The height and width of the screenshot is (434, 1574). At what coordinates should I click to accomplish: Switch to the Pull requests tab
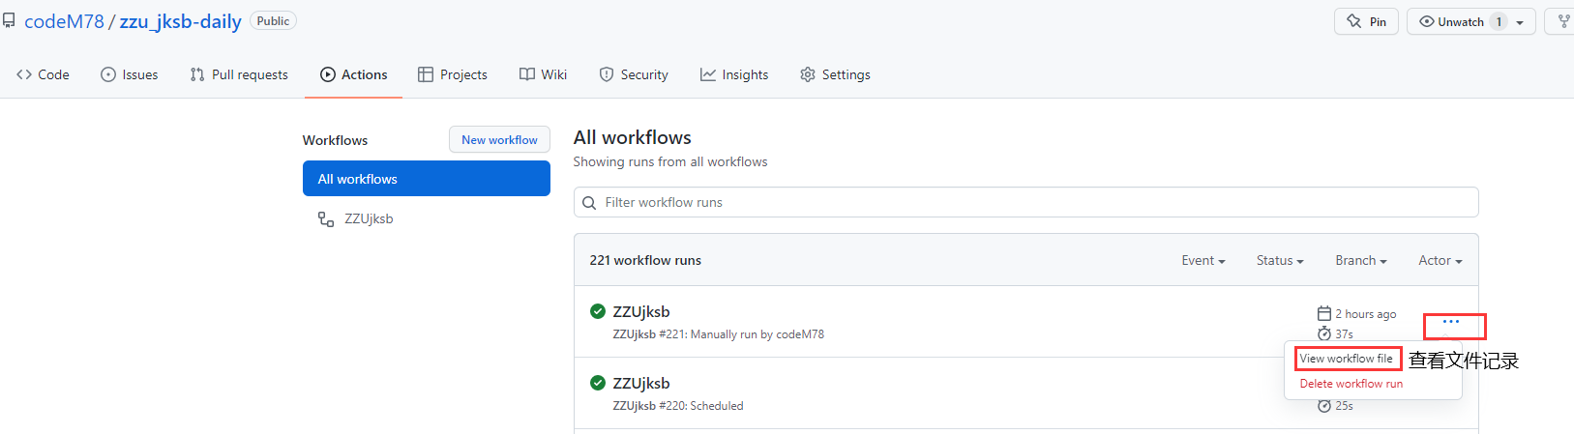[239, 74]
